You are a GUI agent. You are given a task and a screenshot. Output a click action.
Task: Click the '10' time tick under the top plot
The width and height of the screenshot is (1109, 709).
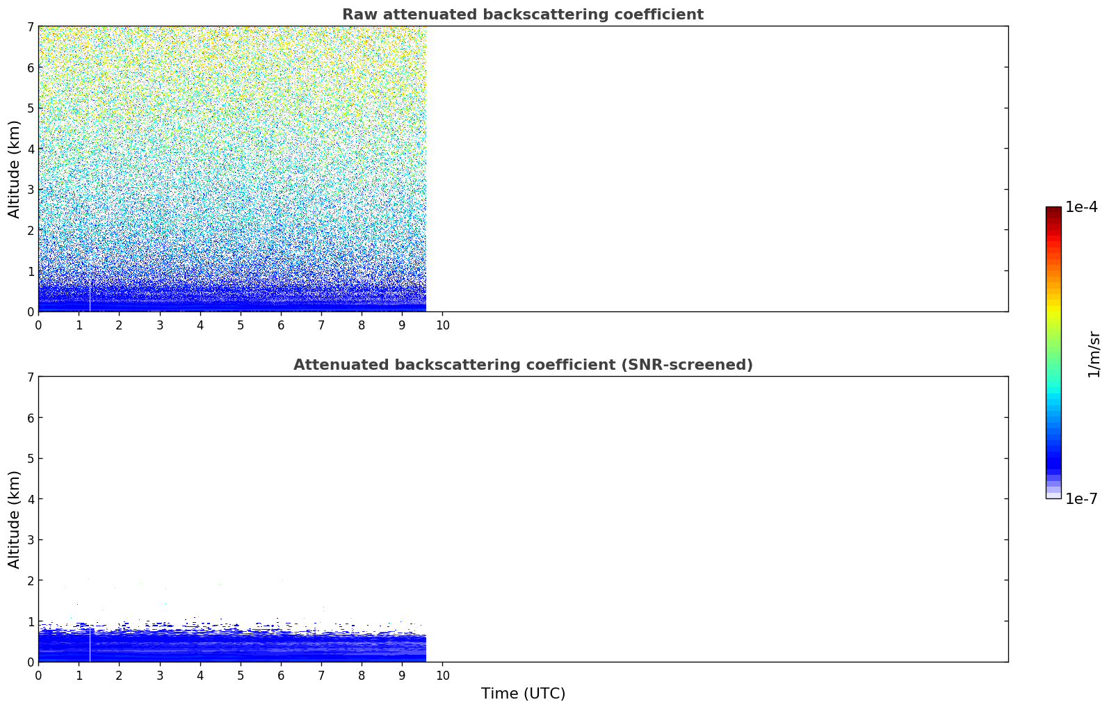(x=442, y=325)
